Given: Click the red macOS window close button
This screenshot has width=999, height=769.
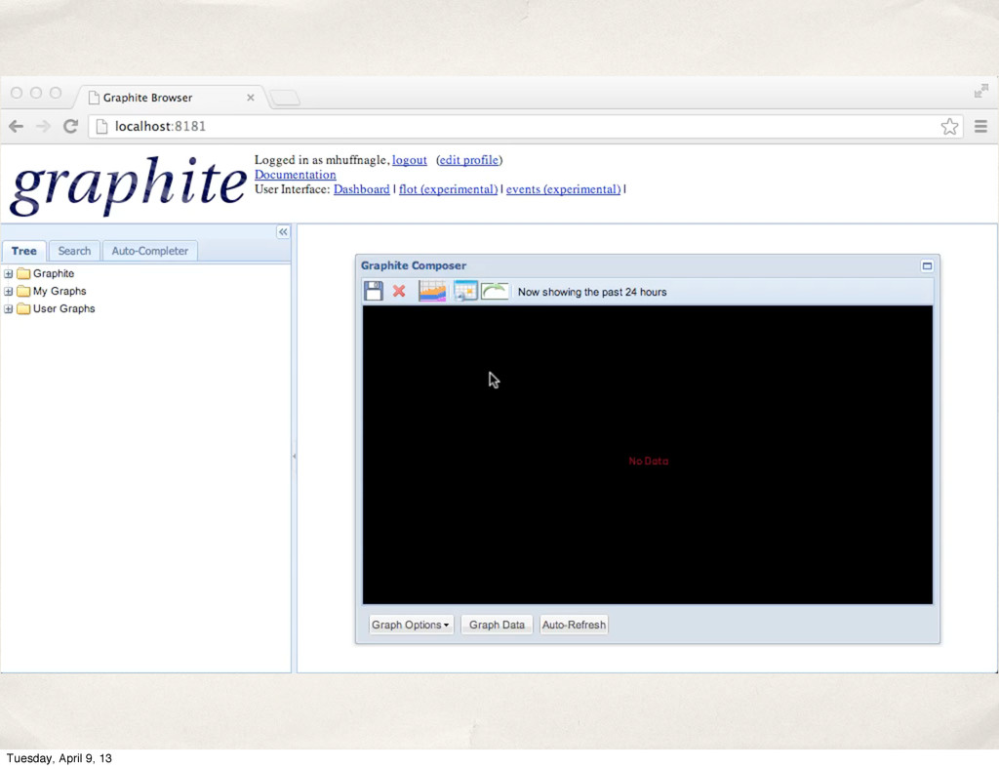Looking at the screenshot, I should (17, 93).
